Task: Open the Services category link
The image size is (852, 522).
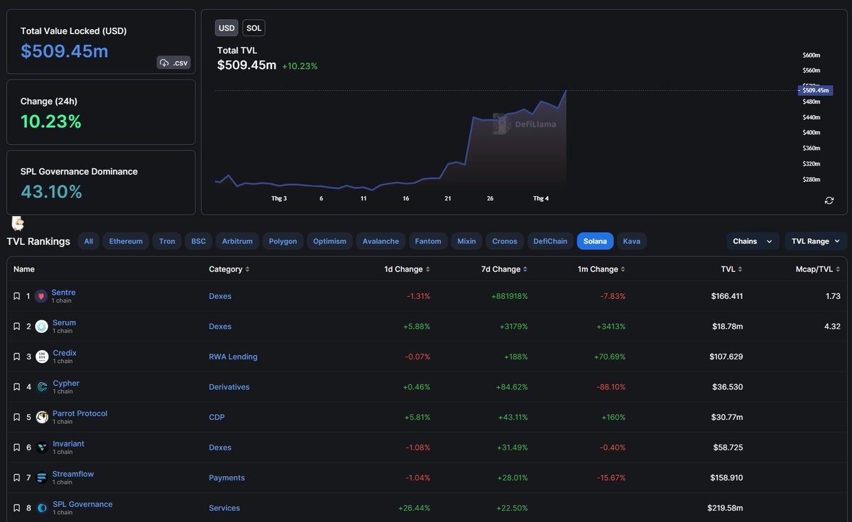Action: [x=224, y=508]
